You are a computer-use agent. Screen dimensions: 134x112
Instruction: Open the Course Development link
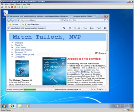[x=24, y=54]
